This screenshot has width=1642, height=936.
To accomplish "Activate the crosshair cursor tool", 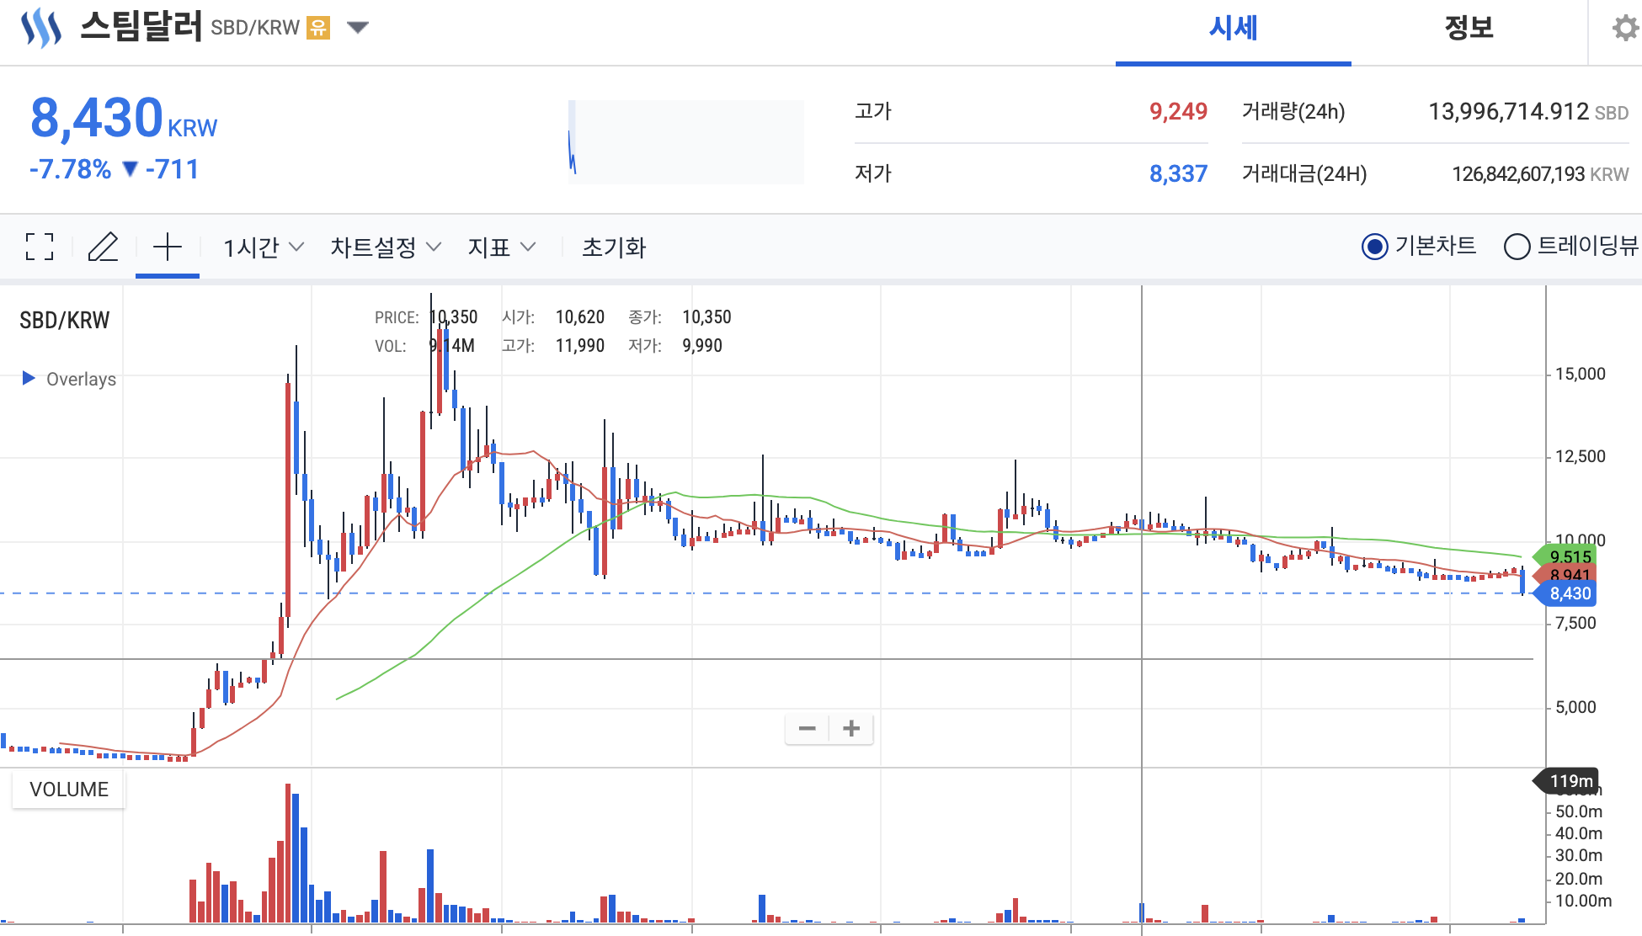I will click(x=168, y=247).
